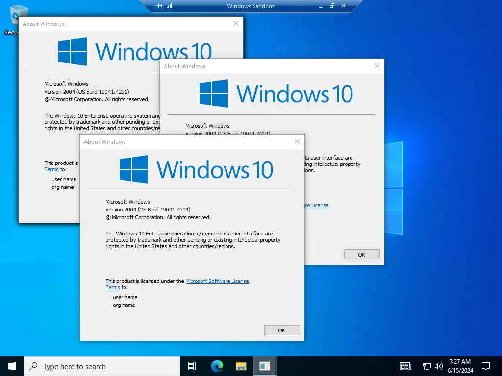Select the winver app taskbar button
This screenshot has height=376, width=502.
[265, 366]
